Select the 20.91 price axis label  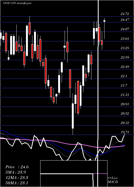[x=125, y=104]
